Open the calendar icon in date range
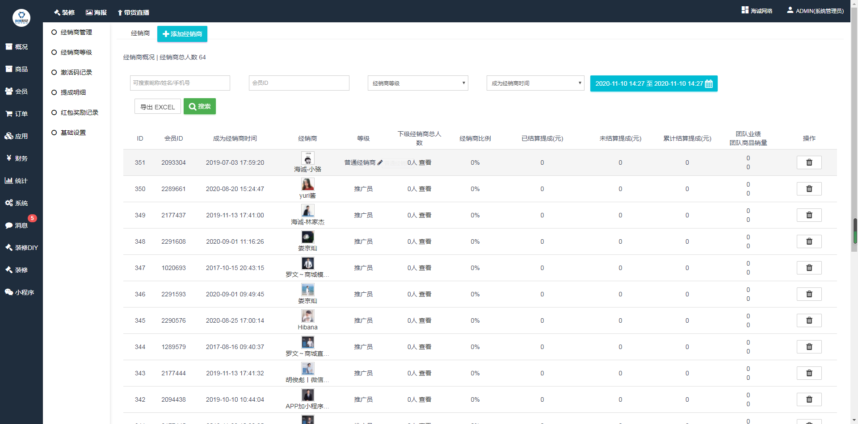The width and height of the screenshot is (858, 424). pos(709,84)
